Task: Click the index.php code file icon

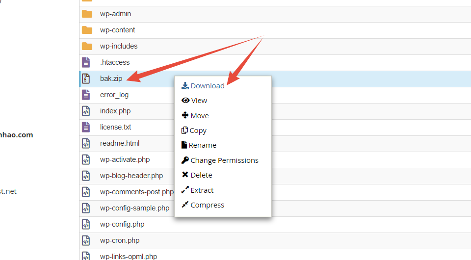Action: click(x=86, y=111)
